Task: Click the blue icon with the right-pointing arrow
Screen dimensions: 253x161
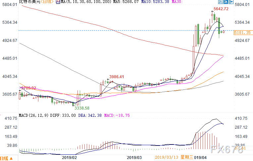Action: pos(231,2)
